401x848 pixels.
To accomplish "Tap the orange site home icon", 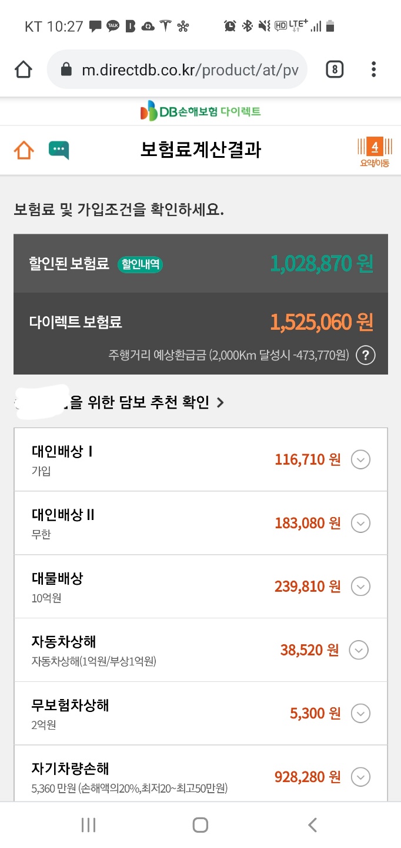I will coord(24,150).
